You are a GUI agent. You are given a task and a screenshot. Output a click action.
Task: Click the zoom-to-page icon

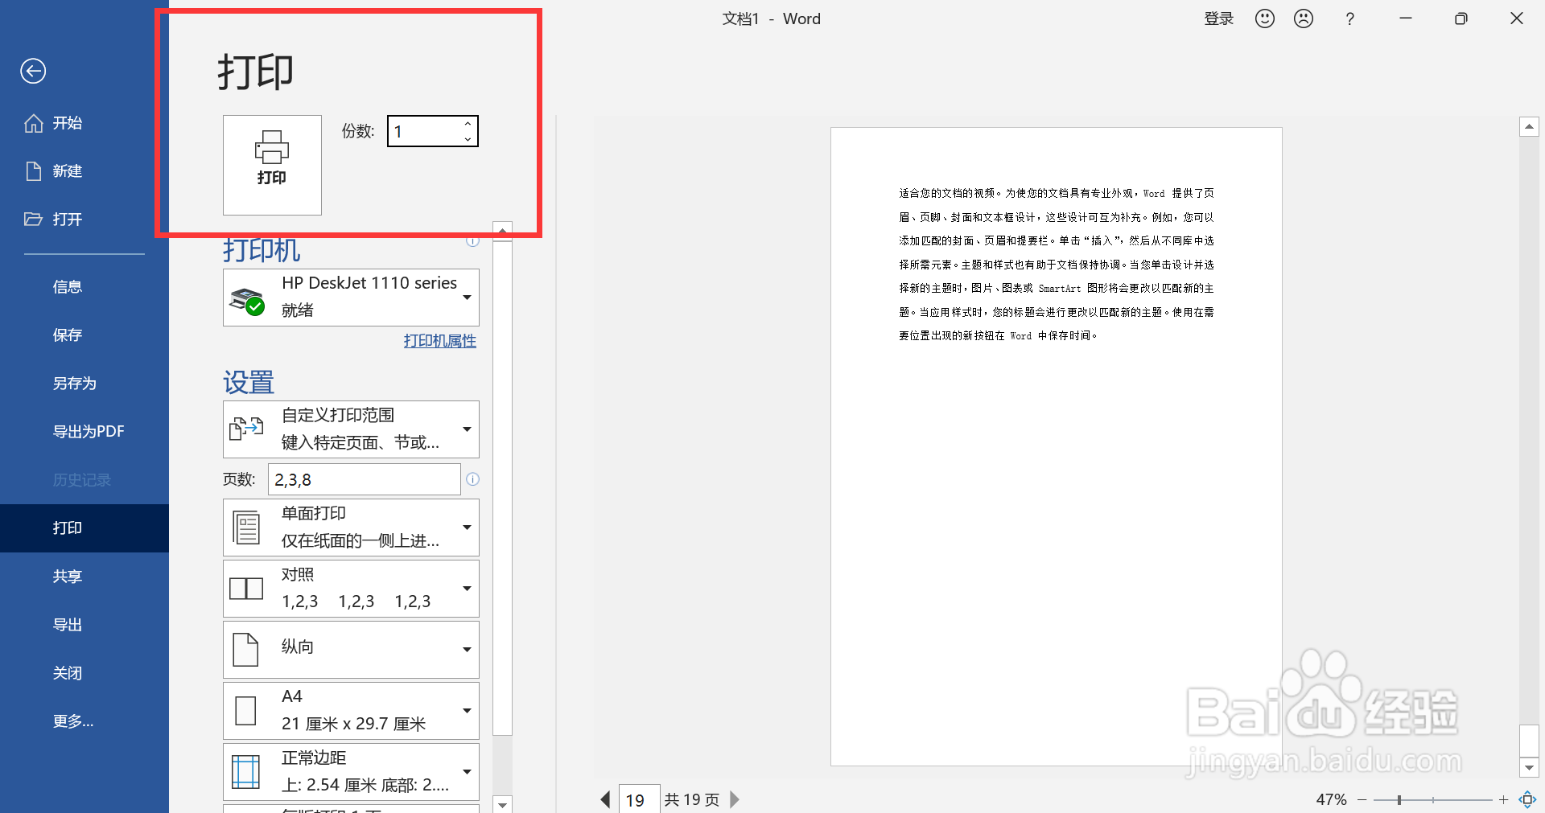coord(1527,799)
